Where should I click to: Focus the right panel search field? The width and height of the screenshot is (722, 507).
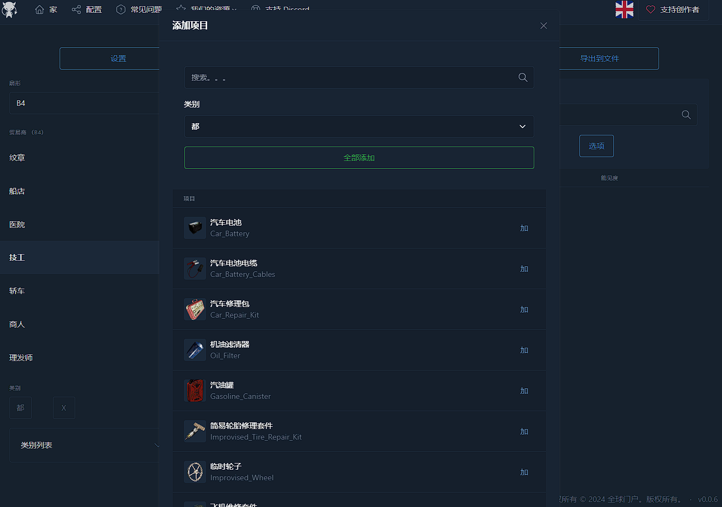(x=628, y=115)
